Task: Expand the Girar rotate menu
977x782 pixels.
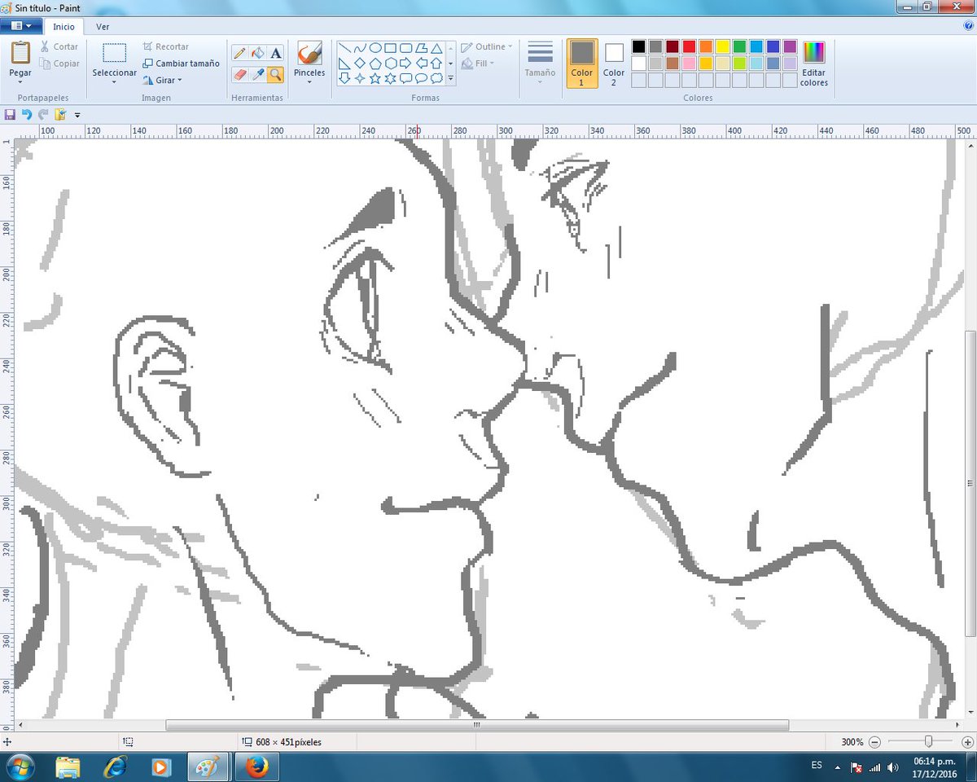Action: pyautogui.click(x=162, y=80)
